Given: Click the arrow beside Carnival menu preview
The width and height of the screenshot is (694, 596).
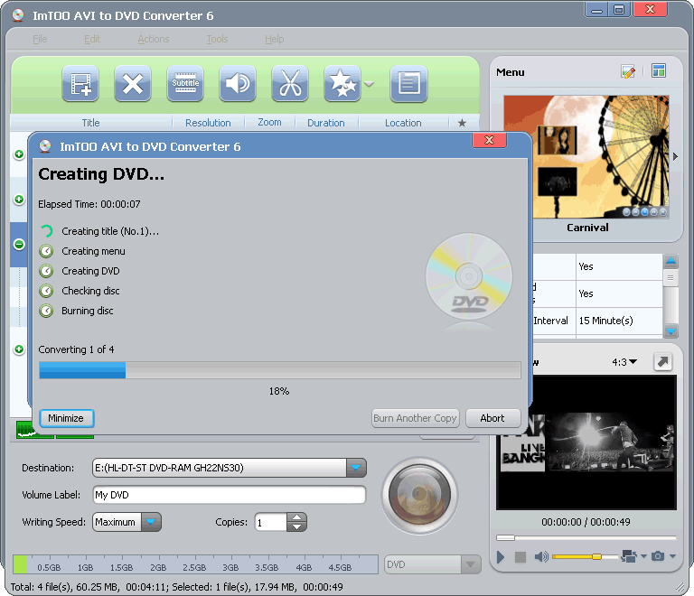Looking at the screenshot, I should coord(675,156).
